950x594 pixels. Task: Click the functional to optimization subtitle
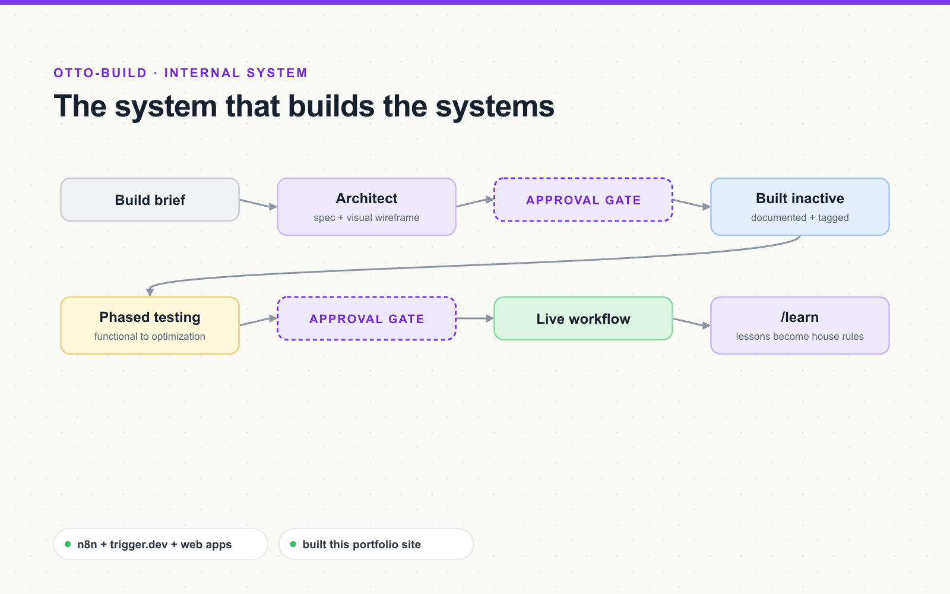(x=150, y=336)
